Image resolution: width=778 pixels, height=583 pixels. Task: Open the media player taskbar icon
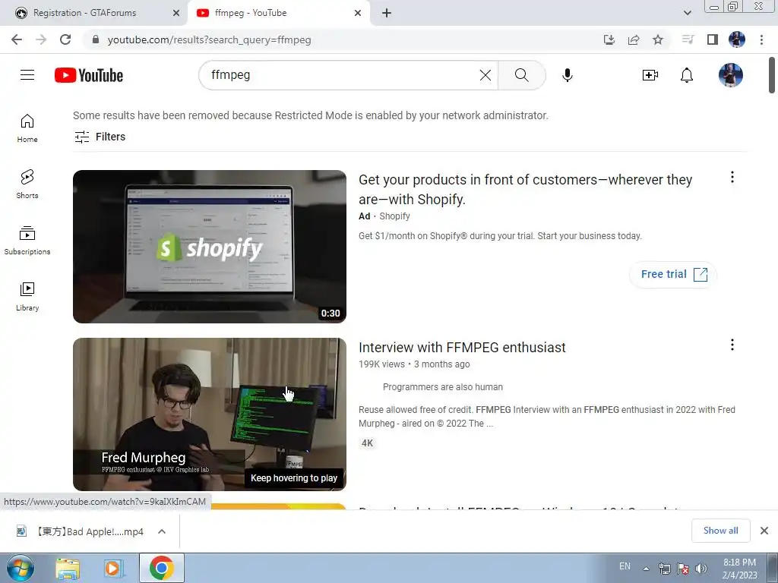coord(113,569)
